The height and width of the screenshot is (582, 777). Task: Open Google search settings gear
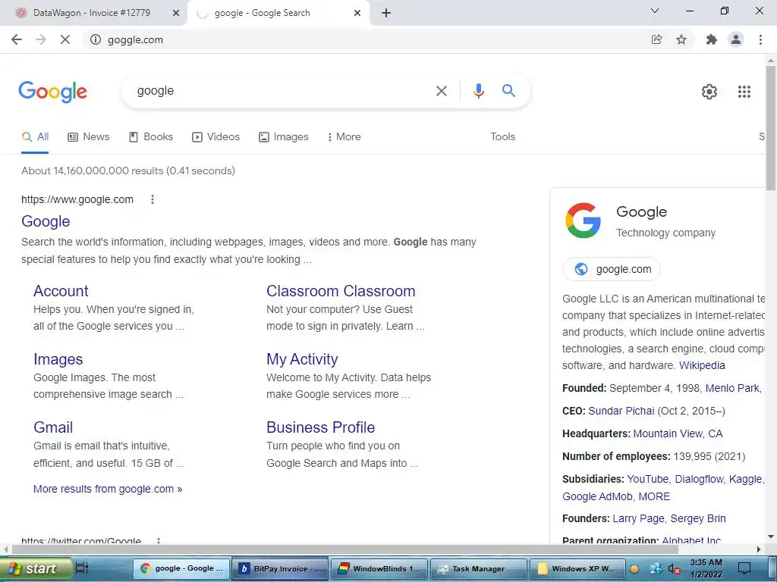[709, 92]
